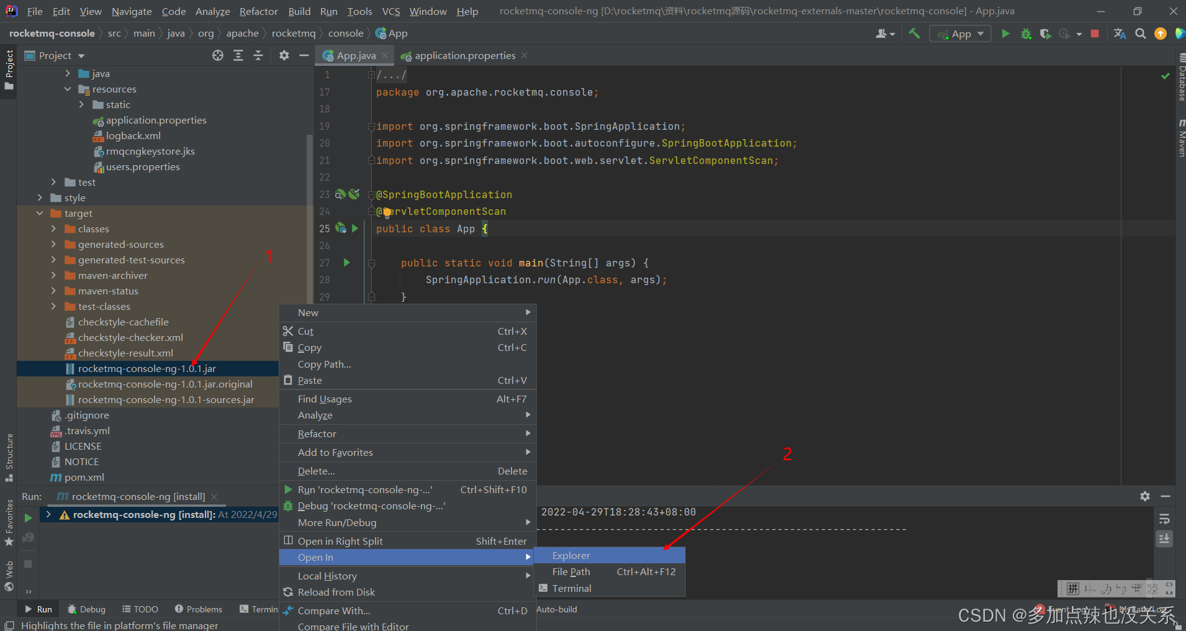Click the yellow intention bulb on line 24
Viewport: 1186px width, 631px height.
click(387, 212)
